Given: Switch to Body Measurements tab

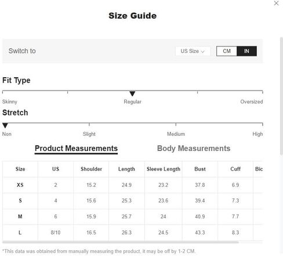Looking at the screenshot, I should (194, 149).
